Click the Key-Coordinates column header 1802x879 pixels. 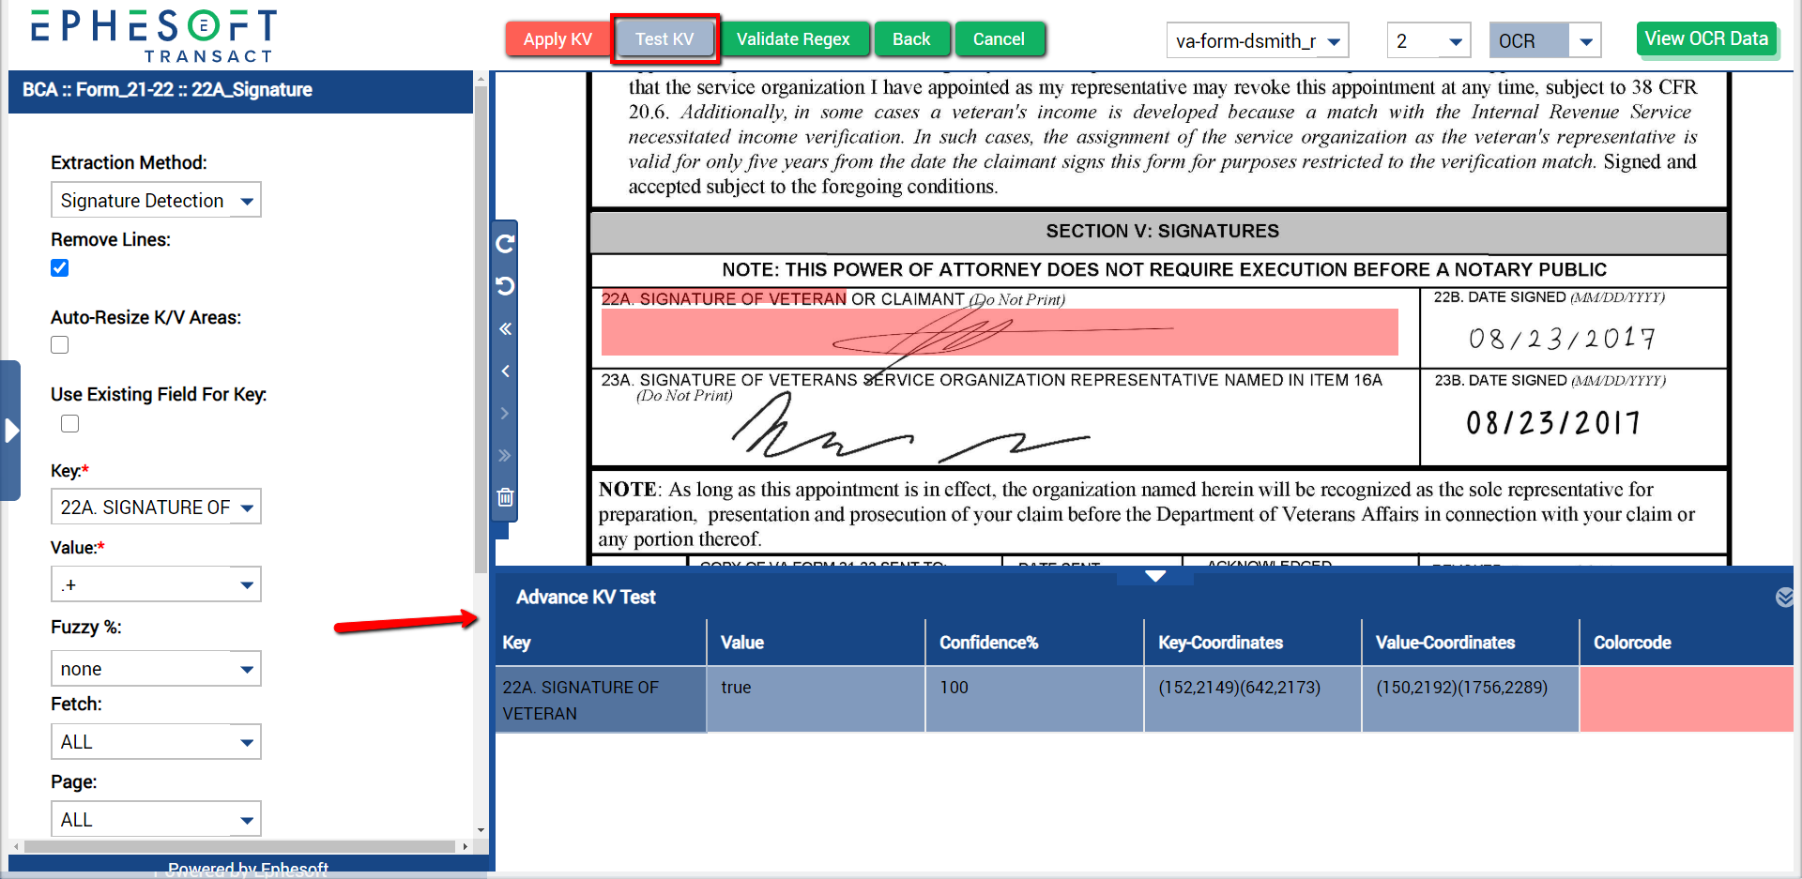pos(1253,643)
